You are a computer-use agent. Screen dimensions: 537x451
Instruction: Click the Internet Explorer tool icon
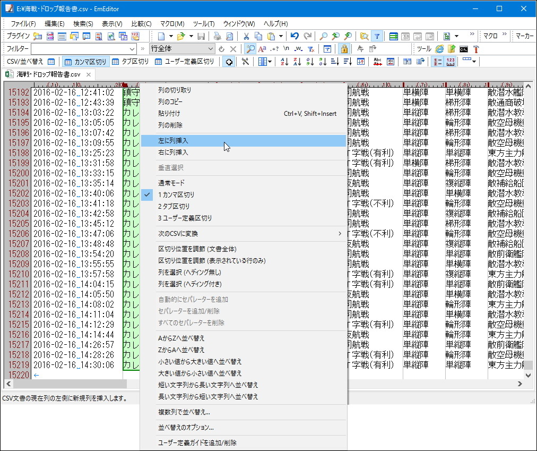pyautogui.click(x=439, y=49)
